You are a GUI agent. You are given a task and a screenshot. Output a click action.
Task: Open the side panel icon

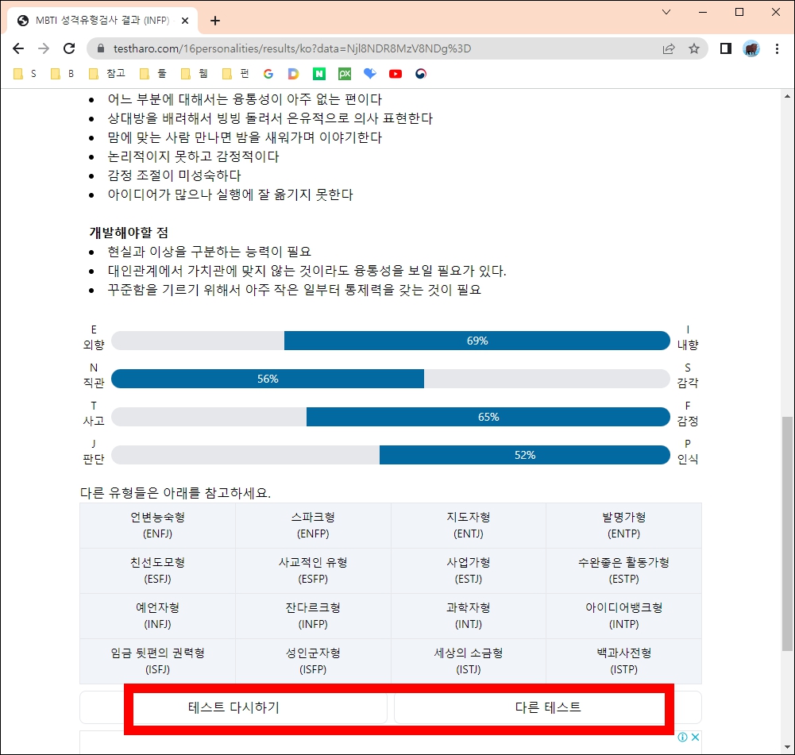725,48
